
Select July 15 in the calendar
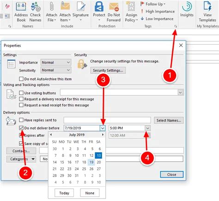coord(62,162)
